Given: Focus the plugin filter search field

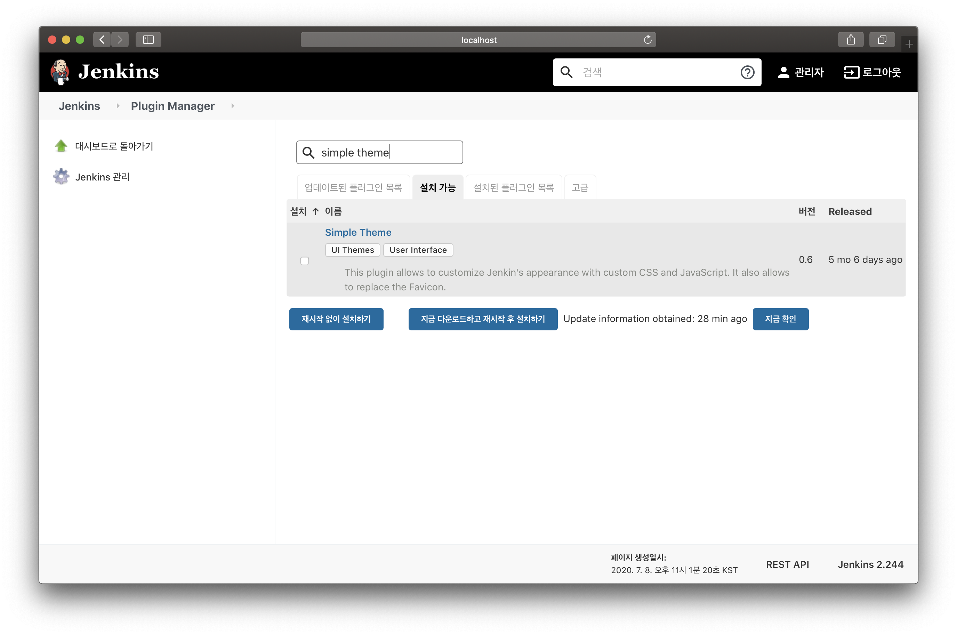Looking at the screenshot, I should (385, 153).
